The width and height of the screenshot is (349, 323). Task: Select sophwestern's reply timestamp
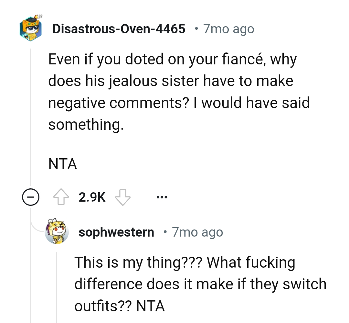197,231
